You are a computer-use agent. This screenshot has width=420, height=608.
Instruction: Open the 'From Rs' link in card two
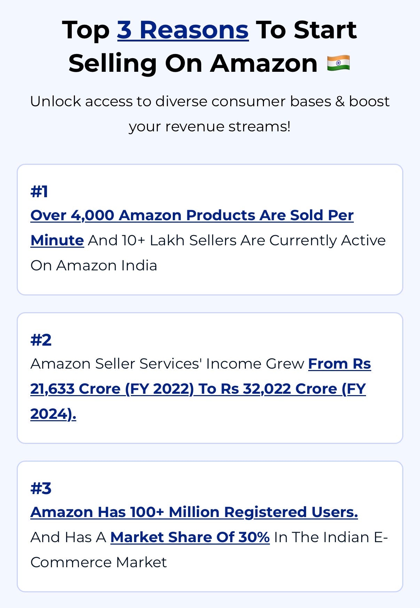340,364
